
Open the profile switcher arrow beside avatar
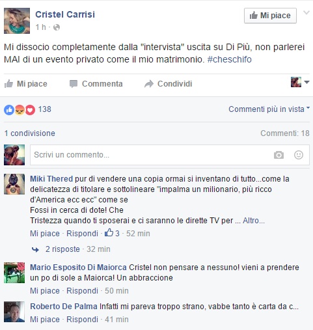(x=306, y=82)
